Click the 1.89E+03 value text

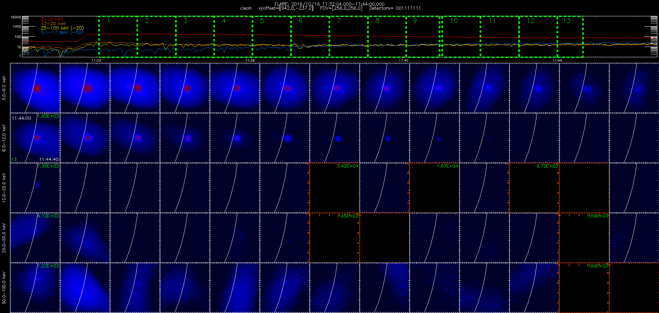pyautogui.click(x=597, y=266)
